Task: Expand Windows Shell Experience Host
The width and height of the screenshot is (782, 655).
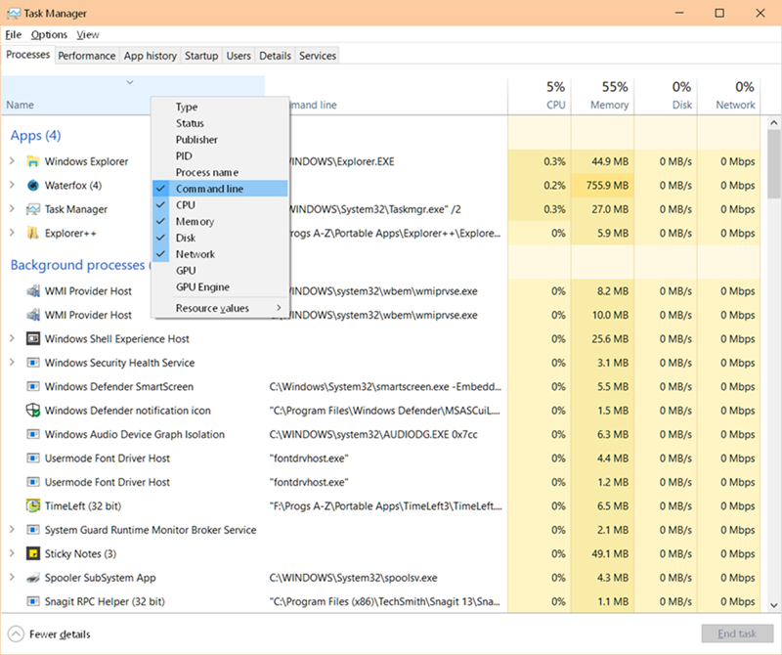Action: (x=12, y=338)
